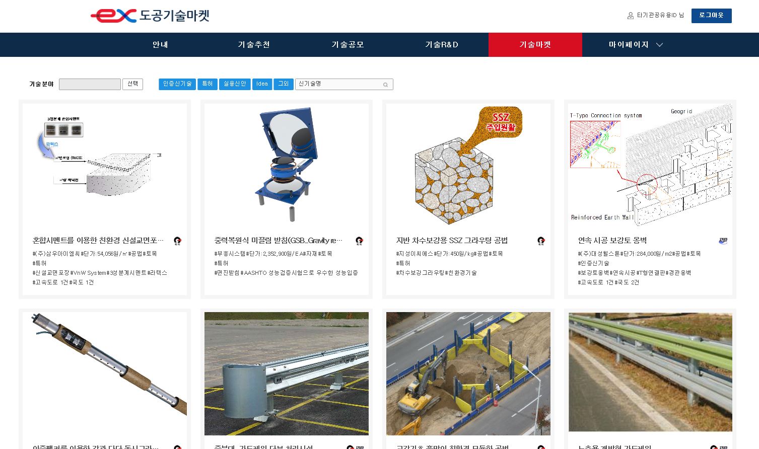Image resolution: width=759 pixels, height=449 pixels.
Task: Click certification badge icon on 연속 시공 보강토 옹벽 card
Action: (x=723, y=241)
